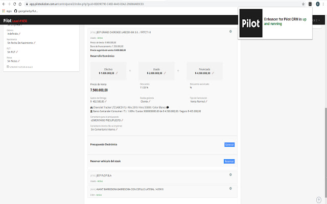This screenshot has height=204, width=327.
Task: Click the Descuento 11.03 % value
Action: tap(144, 88)
